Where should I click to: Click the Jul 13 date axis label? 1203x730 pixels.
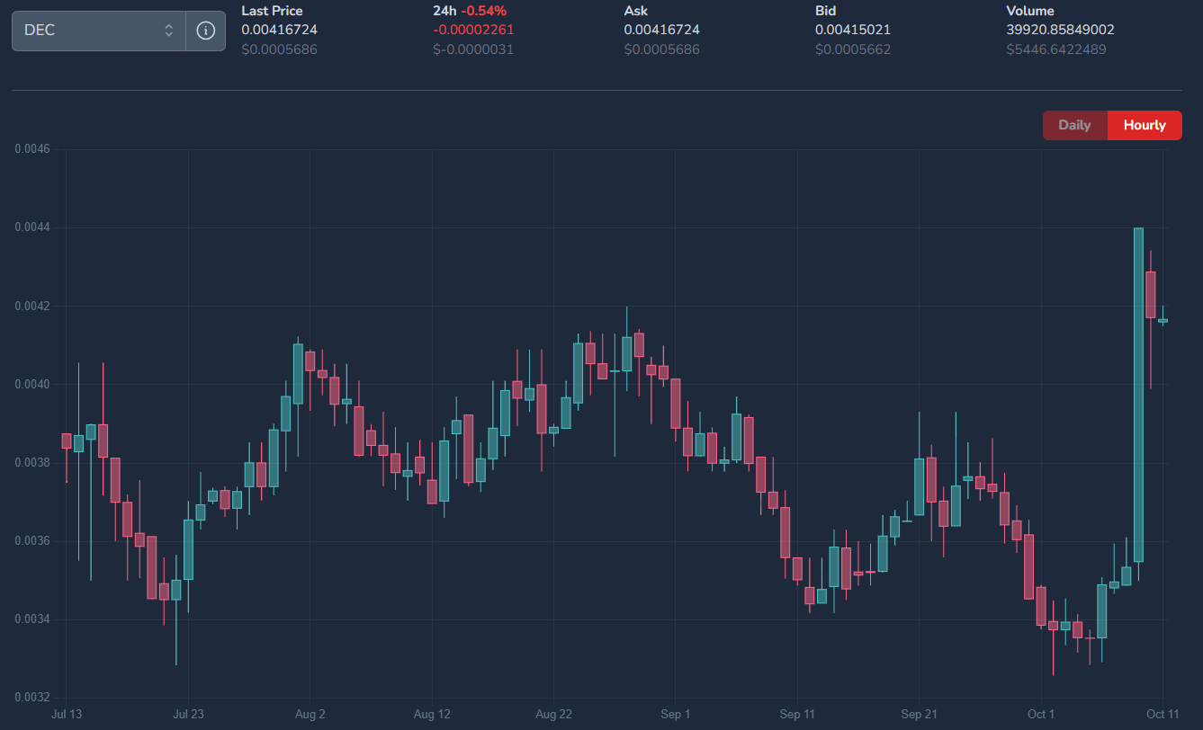67,715
